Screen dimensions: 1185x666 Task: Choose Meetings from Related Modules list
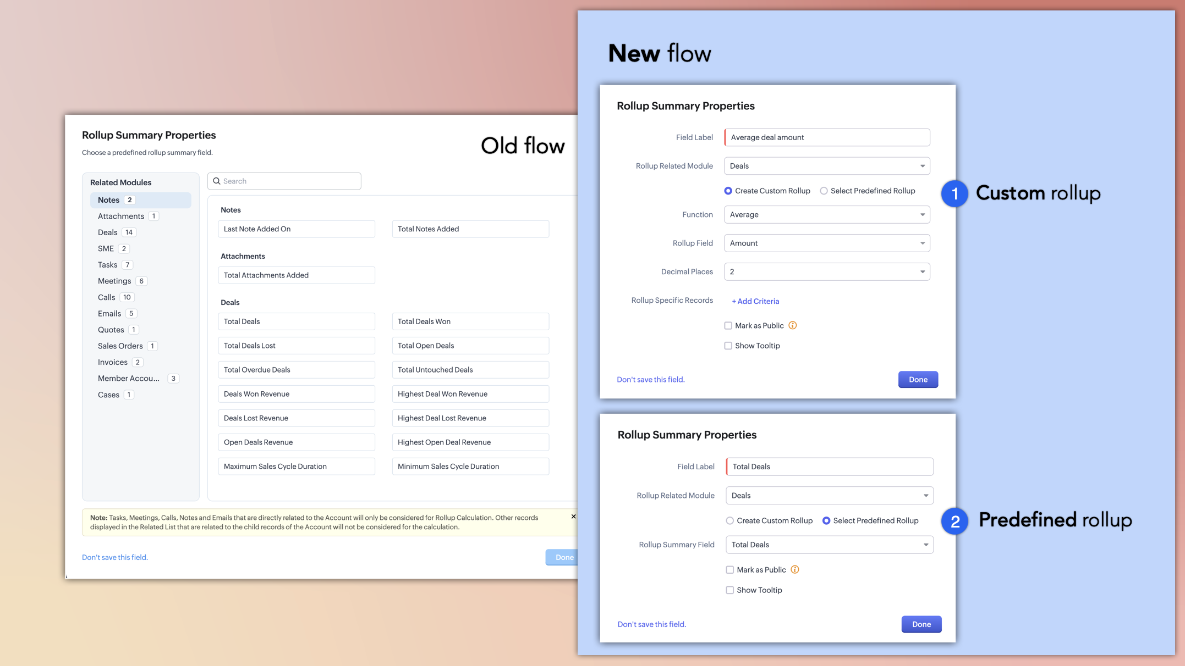click(x=114, y=281)
